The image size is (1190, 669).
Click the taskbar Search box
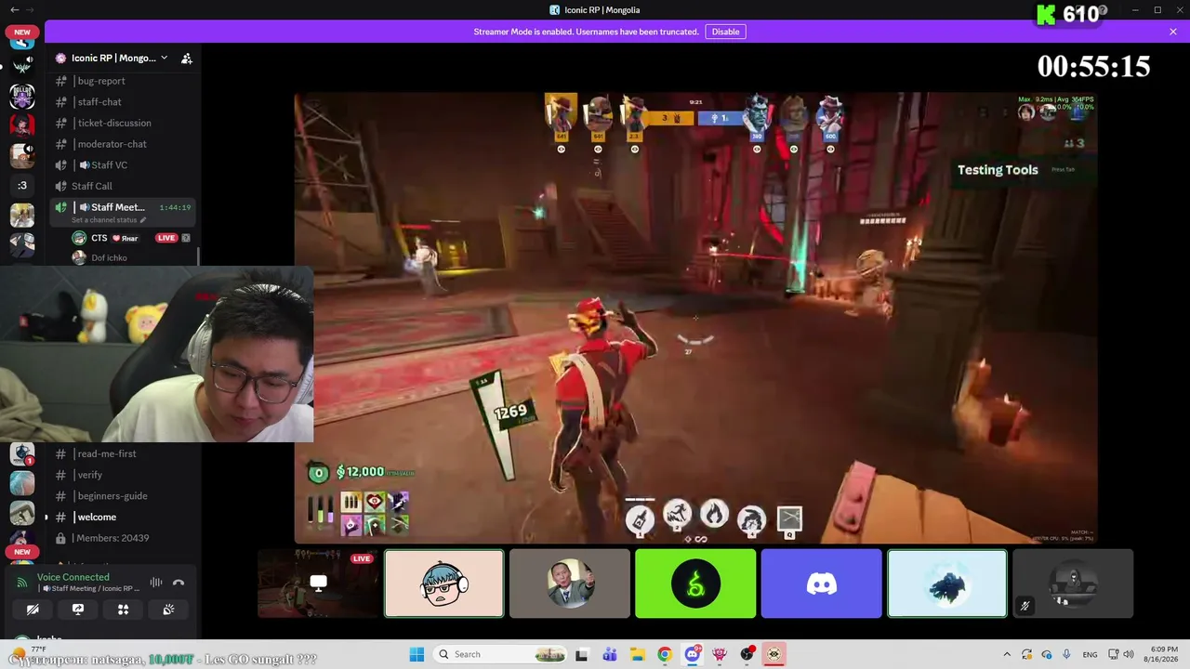pos(498,654)
